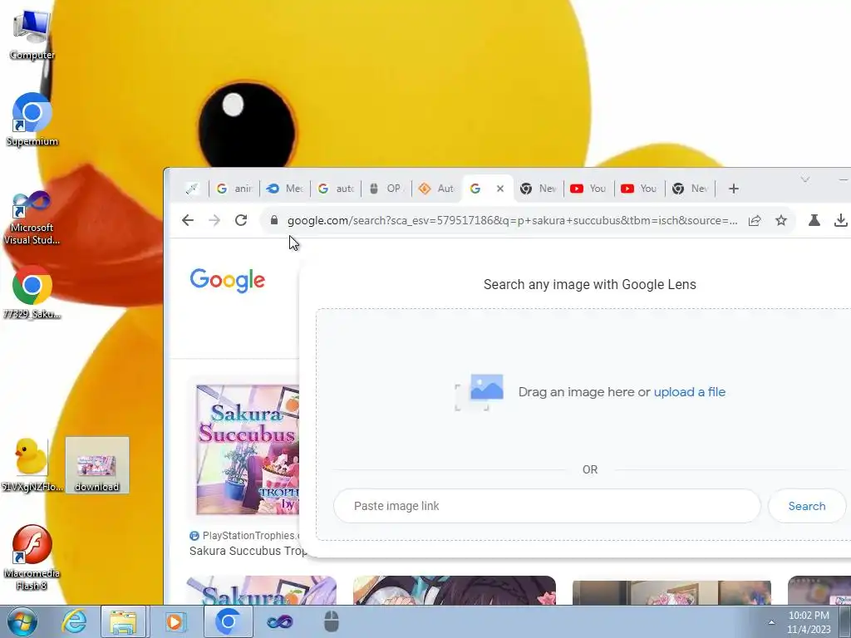Image resolution: width=851 pixels, height=638 pixels.
Task: Click the Paste image link field
Action: point(547,506)
